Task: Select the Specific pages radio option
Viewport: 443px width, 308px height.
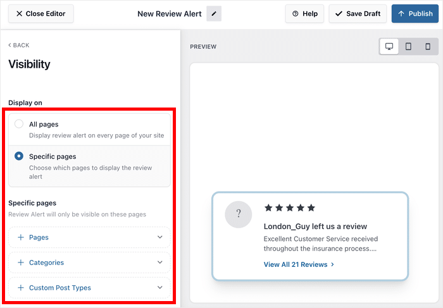Action: coord(19,156)
